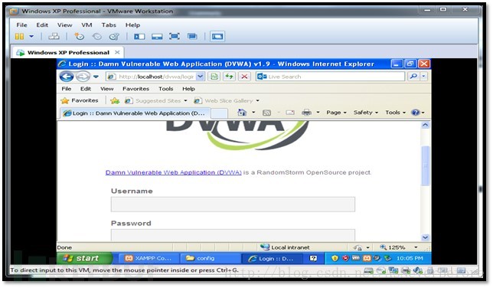493x288 pixels.
Task: Click the RSS feeds icon
Action: pos(266,113)
